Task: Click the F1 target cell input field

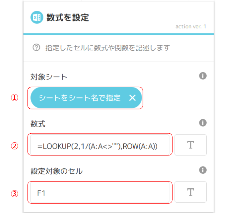Action: pyautogui.click(x=100, y=192)
